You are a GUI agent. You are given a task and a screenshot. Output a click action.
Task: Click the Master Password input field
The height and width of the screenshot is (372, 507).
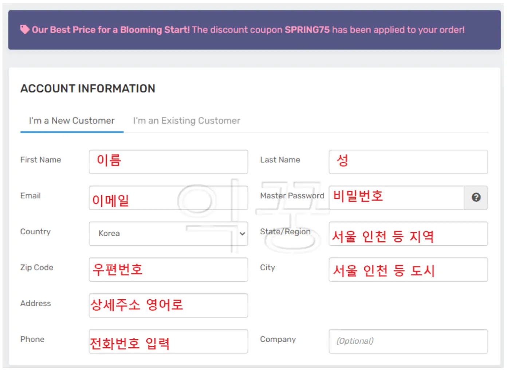(x=395, y=198)
